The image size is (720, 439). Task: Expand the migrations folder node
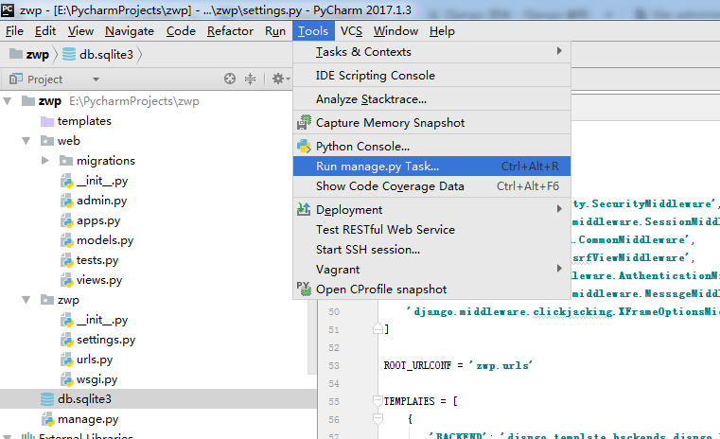click(x=45, y=160)
